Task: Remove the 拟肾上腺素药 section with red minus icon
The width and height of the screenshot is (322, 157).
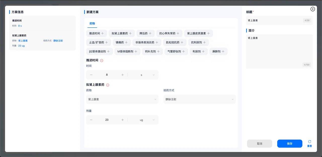Action: (x=108, y=85)
